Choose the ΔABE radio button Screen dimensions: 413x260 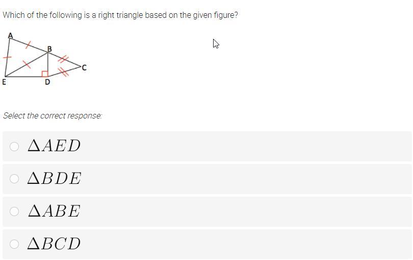pyautogui.click(x=14, y=211)
